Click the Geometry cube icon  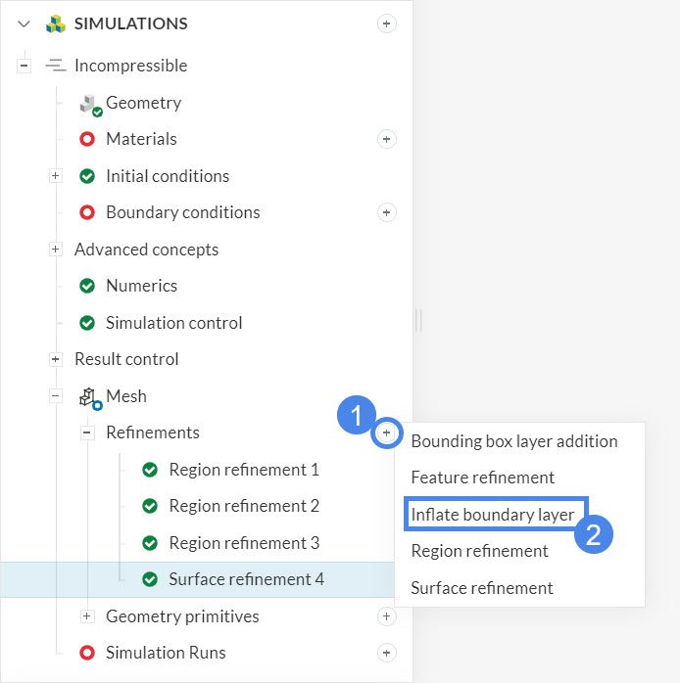pos(90,104)
